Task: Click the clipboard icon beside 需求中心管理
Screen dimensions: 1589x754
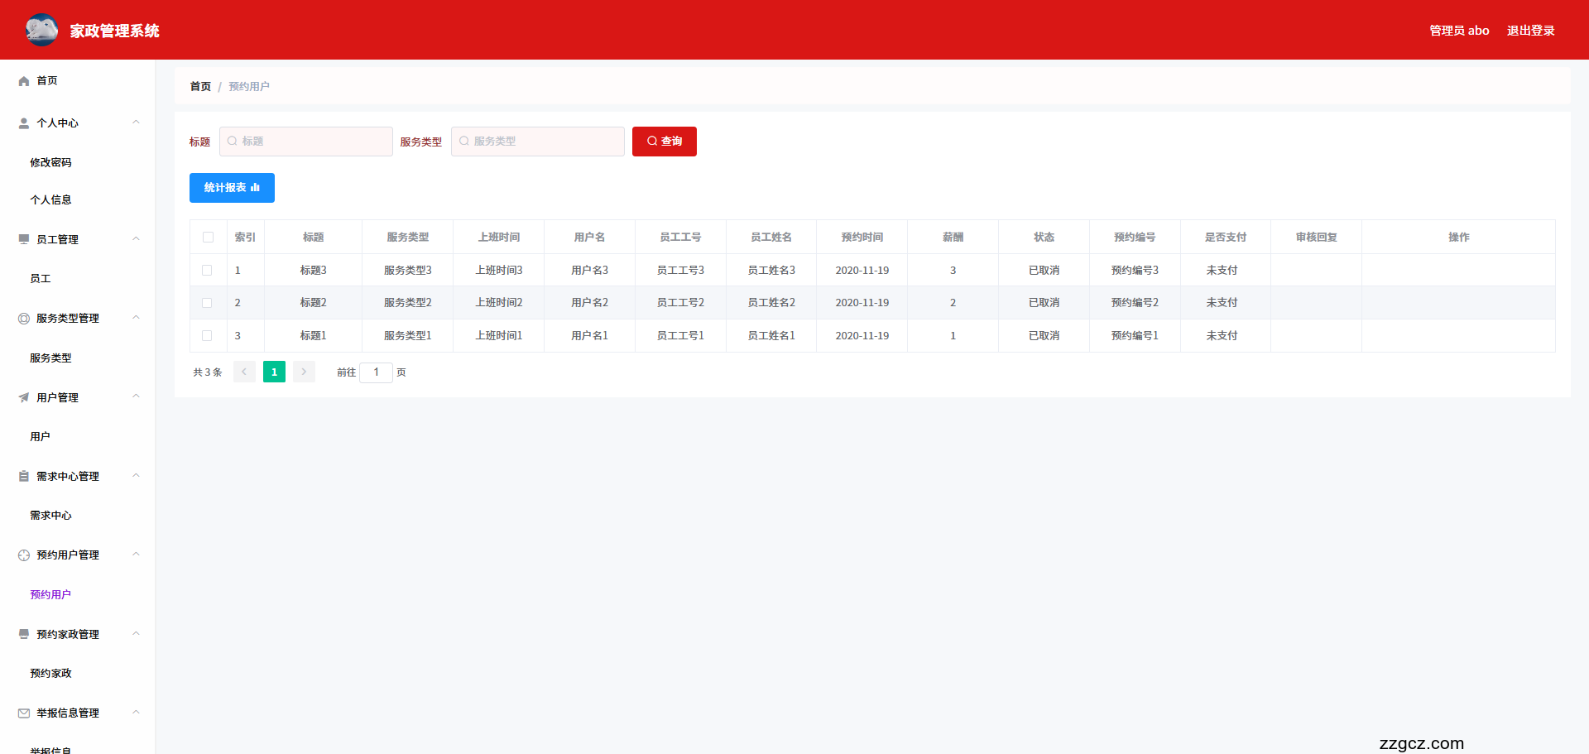Action: point(24,476)
